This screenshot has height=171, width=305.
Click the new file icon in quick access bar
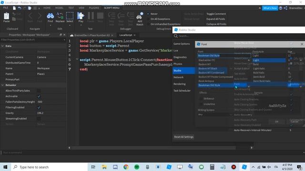14,8
